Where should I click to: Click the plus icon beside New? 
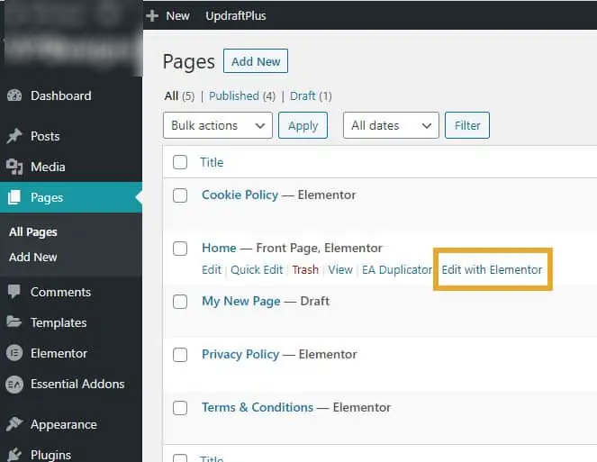pyautogui.click(x=152, y=15)
